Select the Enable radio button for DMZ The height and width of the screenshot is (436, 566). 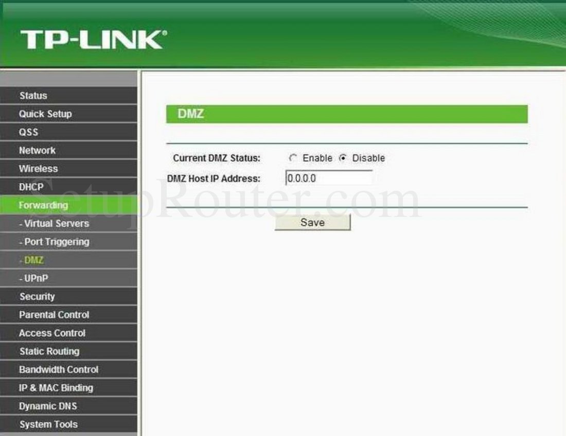click(293, 158)
